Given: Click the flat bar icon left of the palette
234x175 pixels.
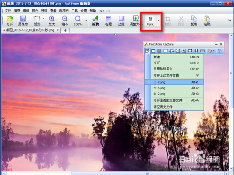Looking at the screenshot, I should point(202,51).
